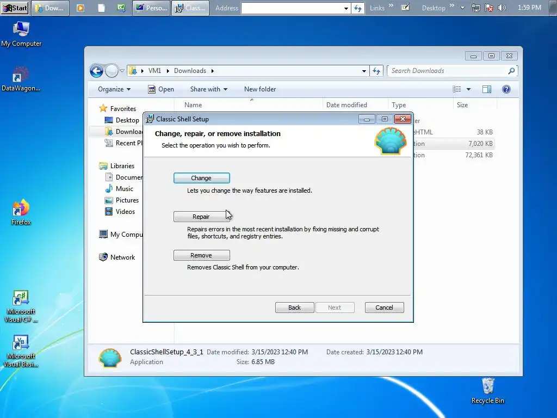Viewport: 557px width, 418px height.
Task: Open the taskbar Address dropdown arrow
Action: point(346,8)
